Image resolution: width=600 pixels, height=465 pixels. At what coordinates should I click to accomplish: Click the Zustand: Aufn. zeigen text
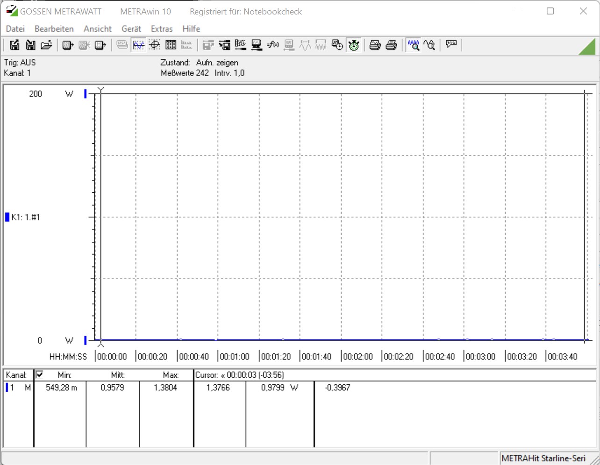coord(199,63)
